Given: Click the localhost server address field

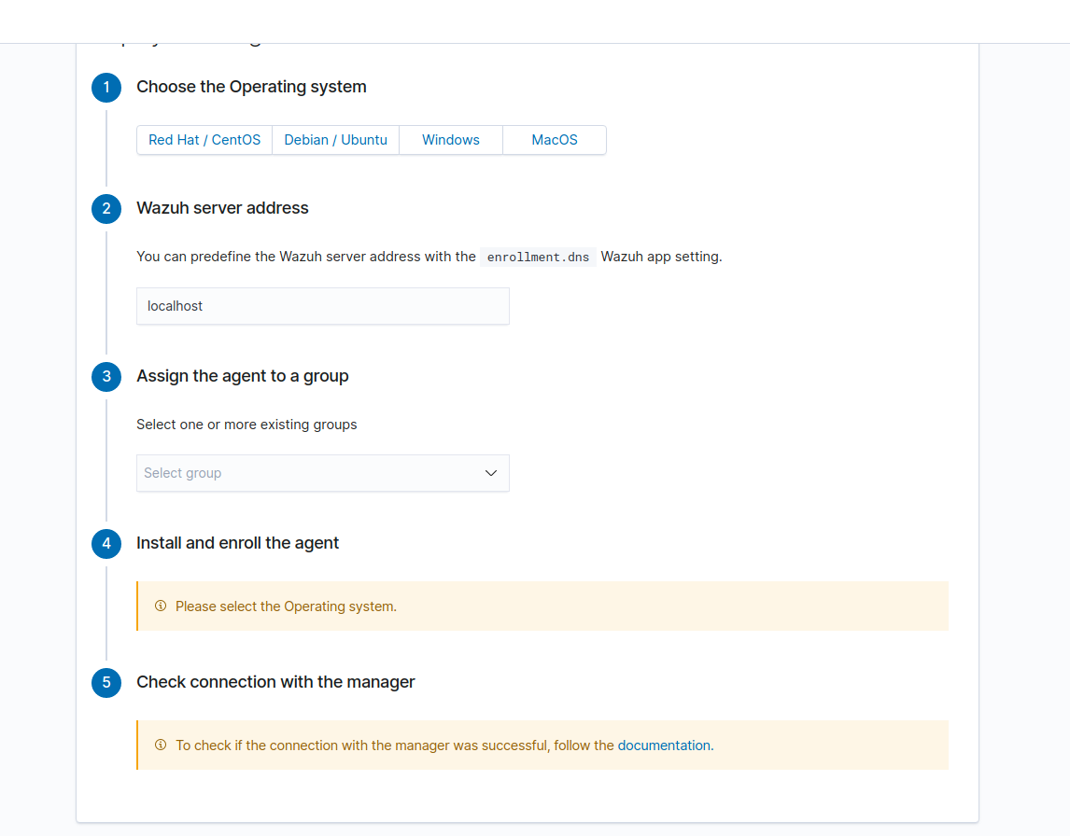Looking at the screenshot, I should coord(322,306).
